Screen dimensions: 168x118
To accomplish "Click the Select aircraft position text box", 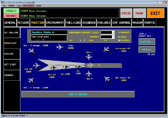I will (49, 38).
